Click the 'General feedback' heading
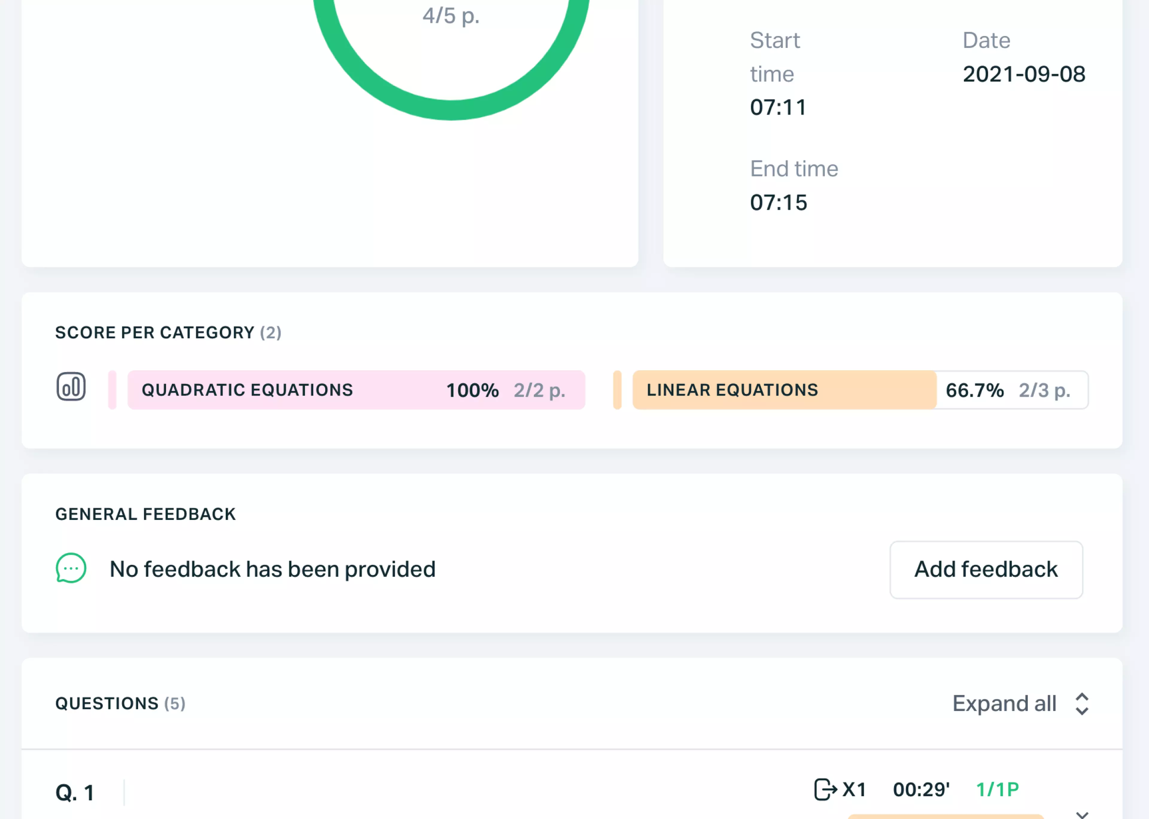Image resolution: width=1149 pixels, height=819 pixels. pos(146,514)
